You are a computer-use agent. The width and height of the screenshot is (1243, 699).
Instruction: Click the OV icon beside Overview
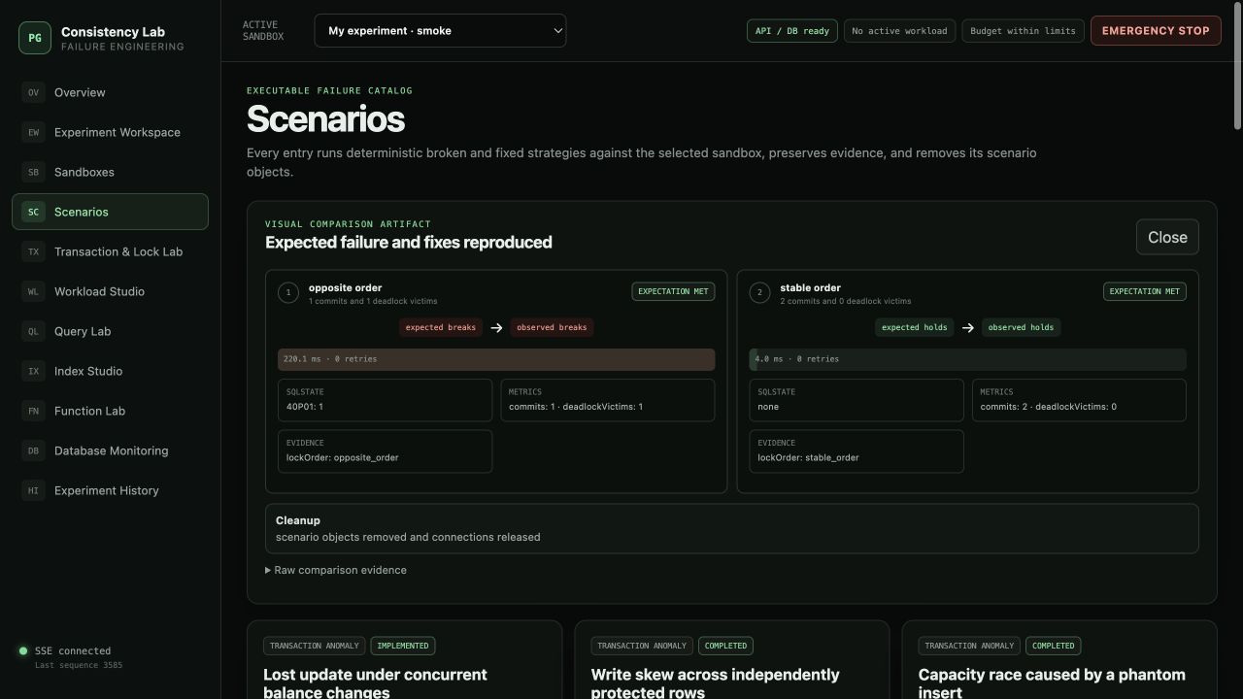pyautogui.click(x=33, y=92)
